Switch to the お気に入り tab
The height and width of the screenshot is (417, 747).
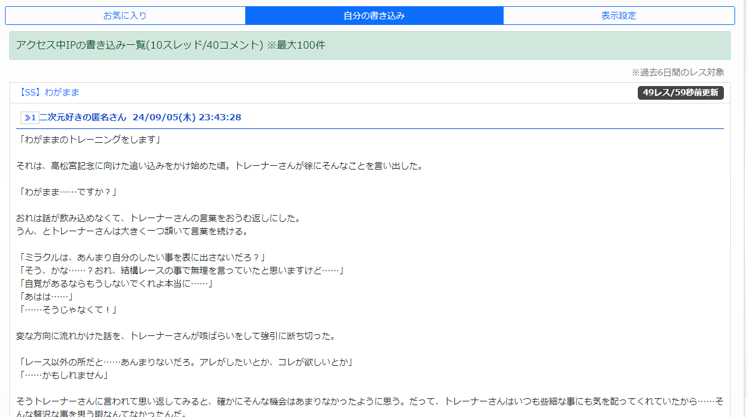point(125,16)
